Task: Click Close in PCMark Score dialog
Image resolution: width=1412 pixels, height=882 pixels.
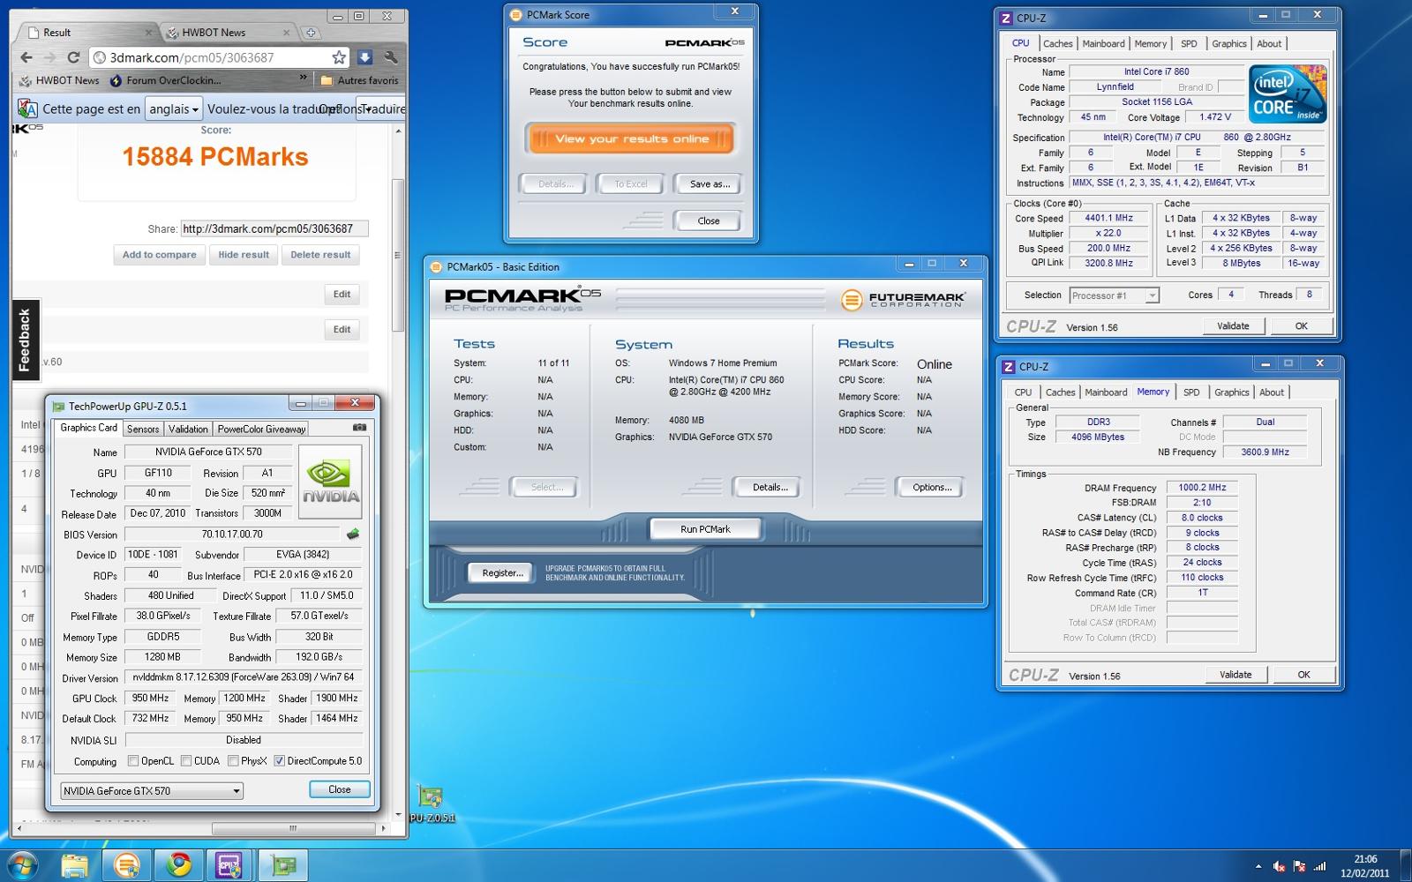Action: click(x=709, y=220)
